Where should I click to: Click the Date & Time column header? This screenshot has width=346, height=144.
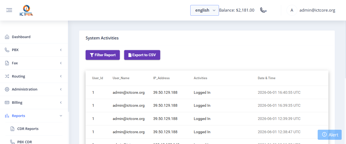point(267,78)
